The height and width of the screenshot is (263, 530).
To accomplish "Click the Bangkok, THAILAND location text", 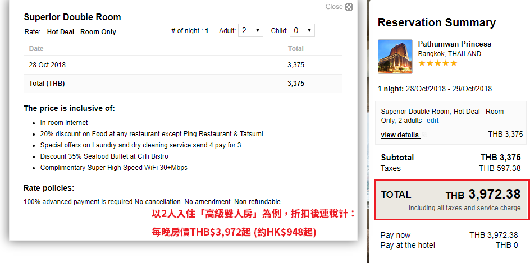I will coord(450,54).
